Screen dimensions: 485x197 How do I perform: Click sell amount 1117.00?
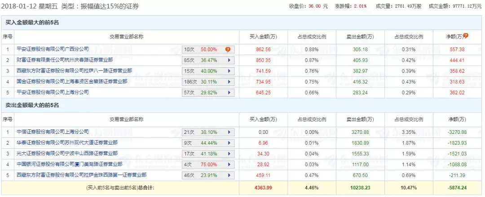(360, 165)
